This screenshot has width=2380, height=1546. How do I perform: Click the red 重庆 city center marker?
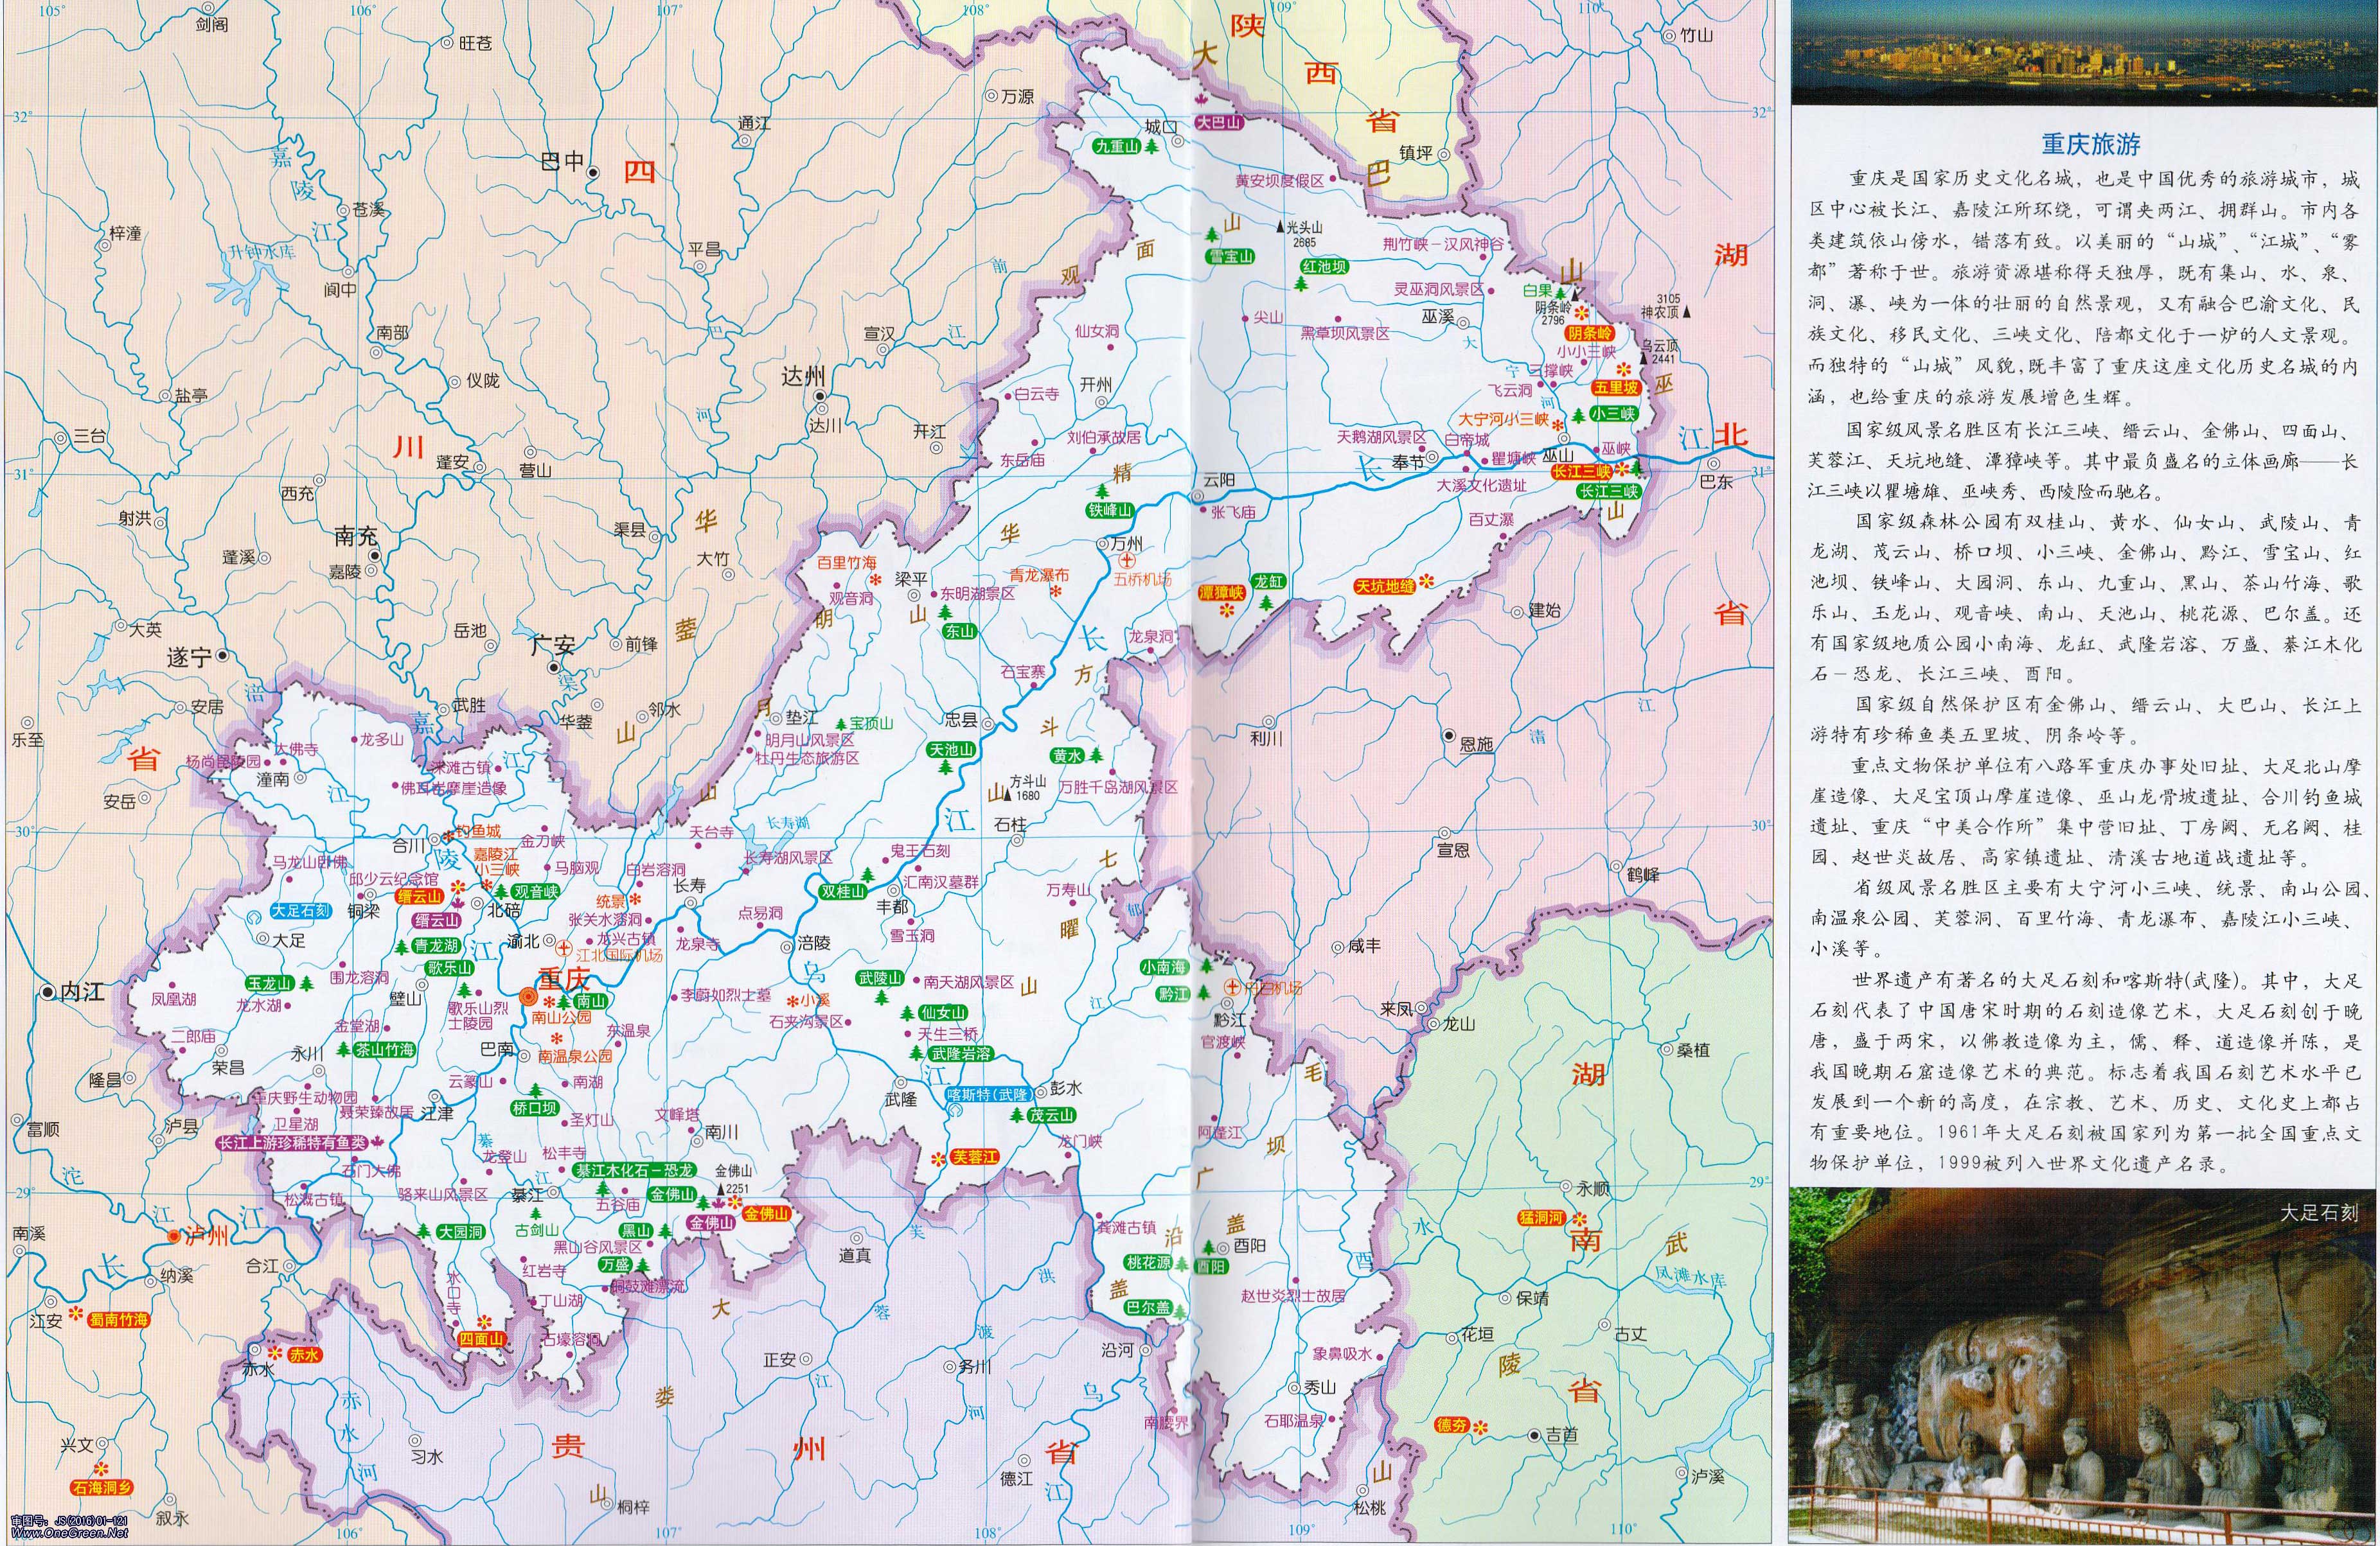click(528, 996)
